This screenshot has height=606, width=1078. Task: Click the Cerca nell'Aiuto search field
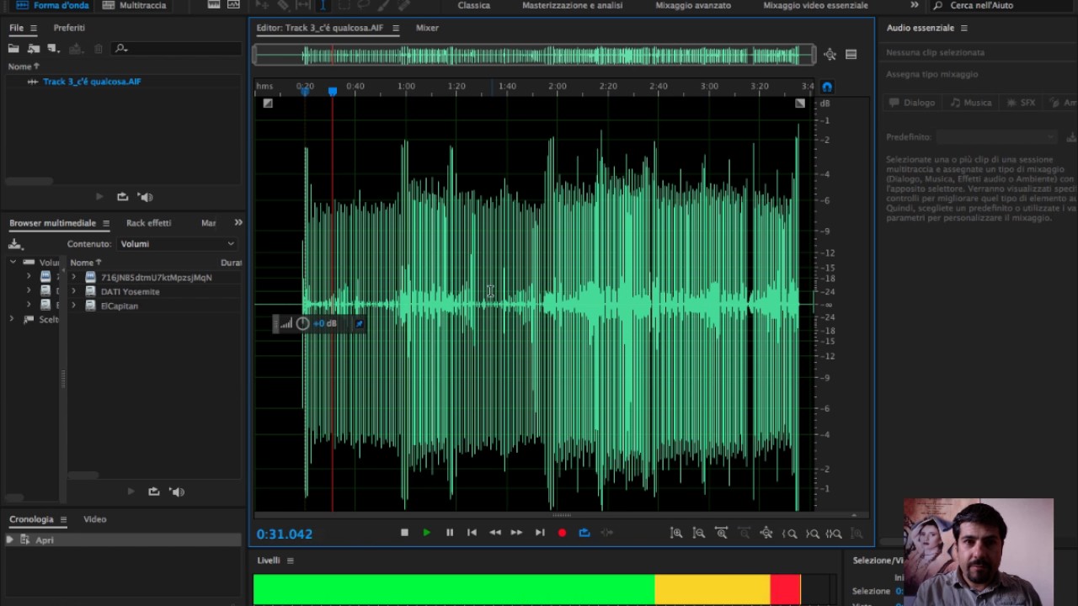[x=1002, y=5]
